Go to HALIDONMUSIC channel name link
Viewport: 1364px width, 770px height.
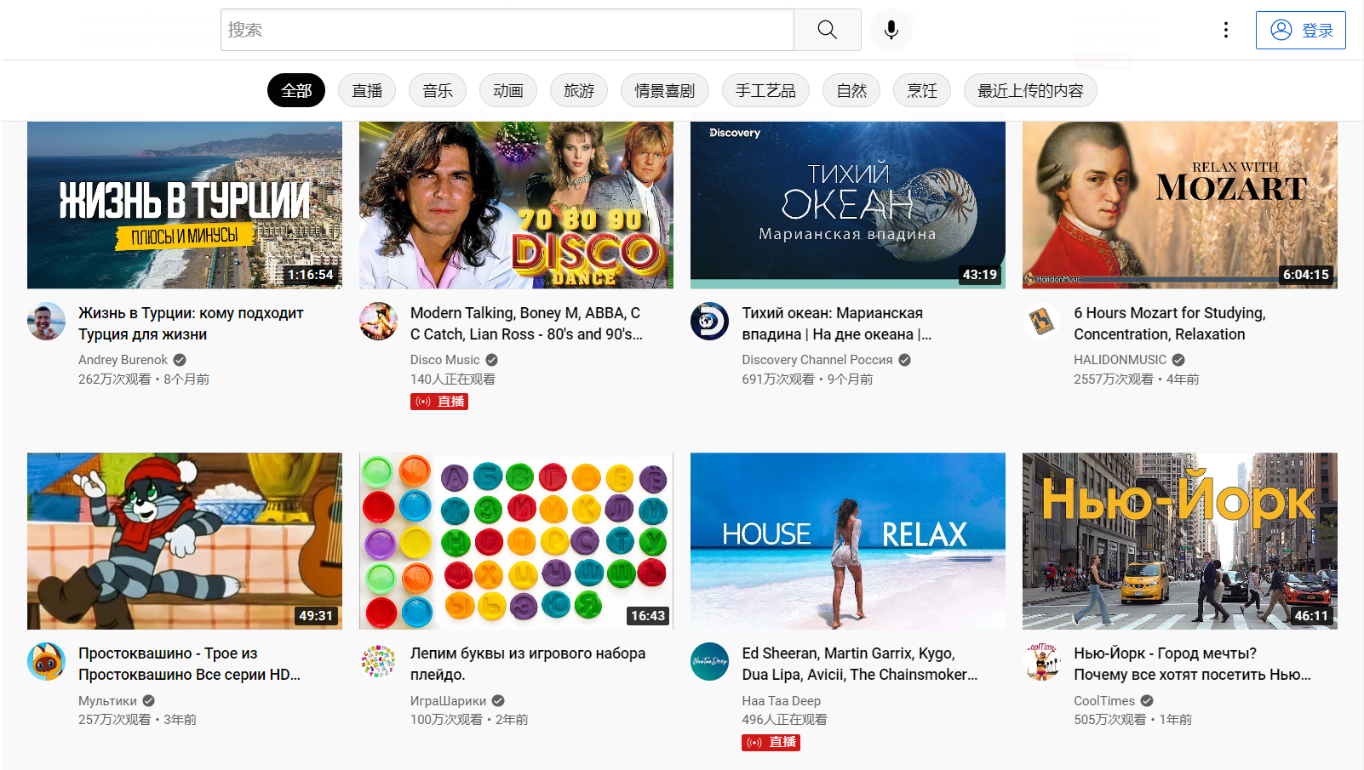(x=1120, y=360)
